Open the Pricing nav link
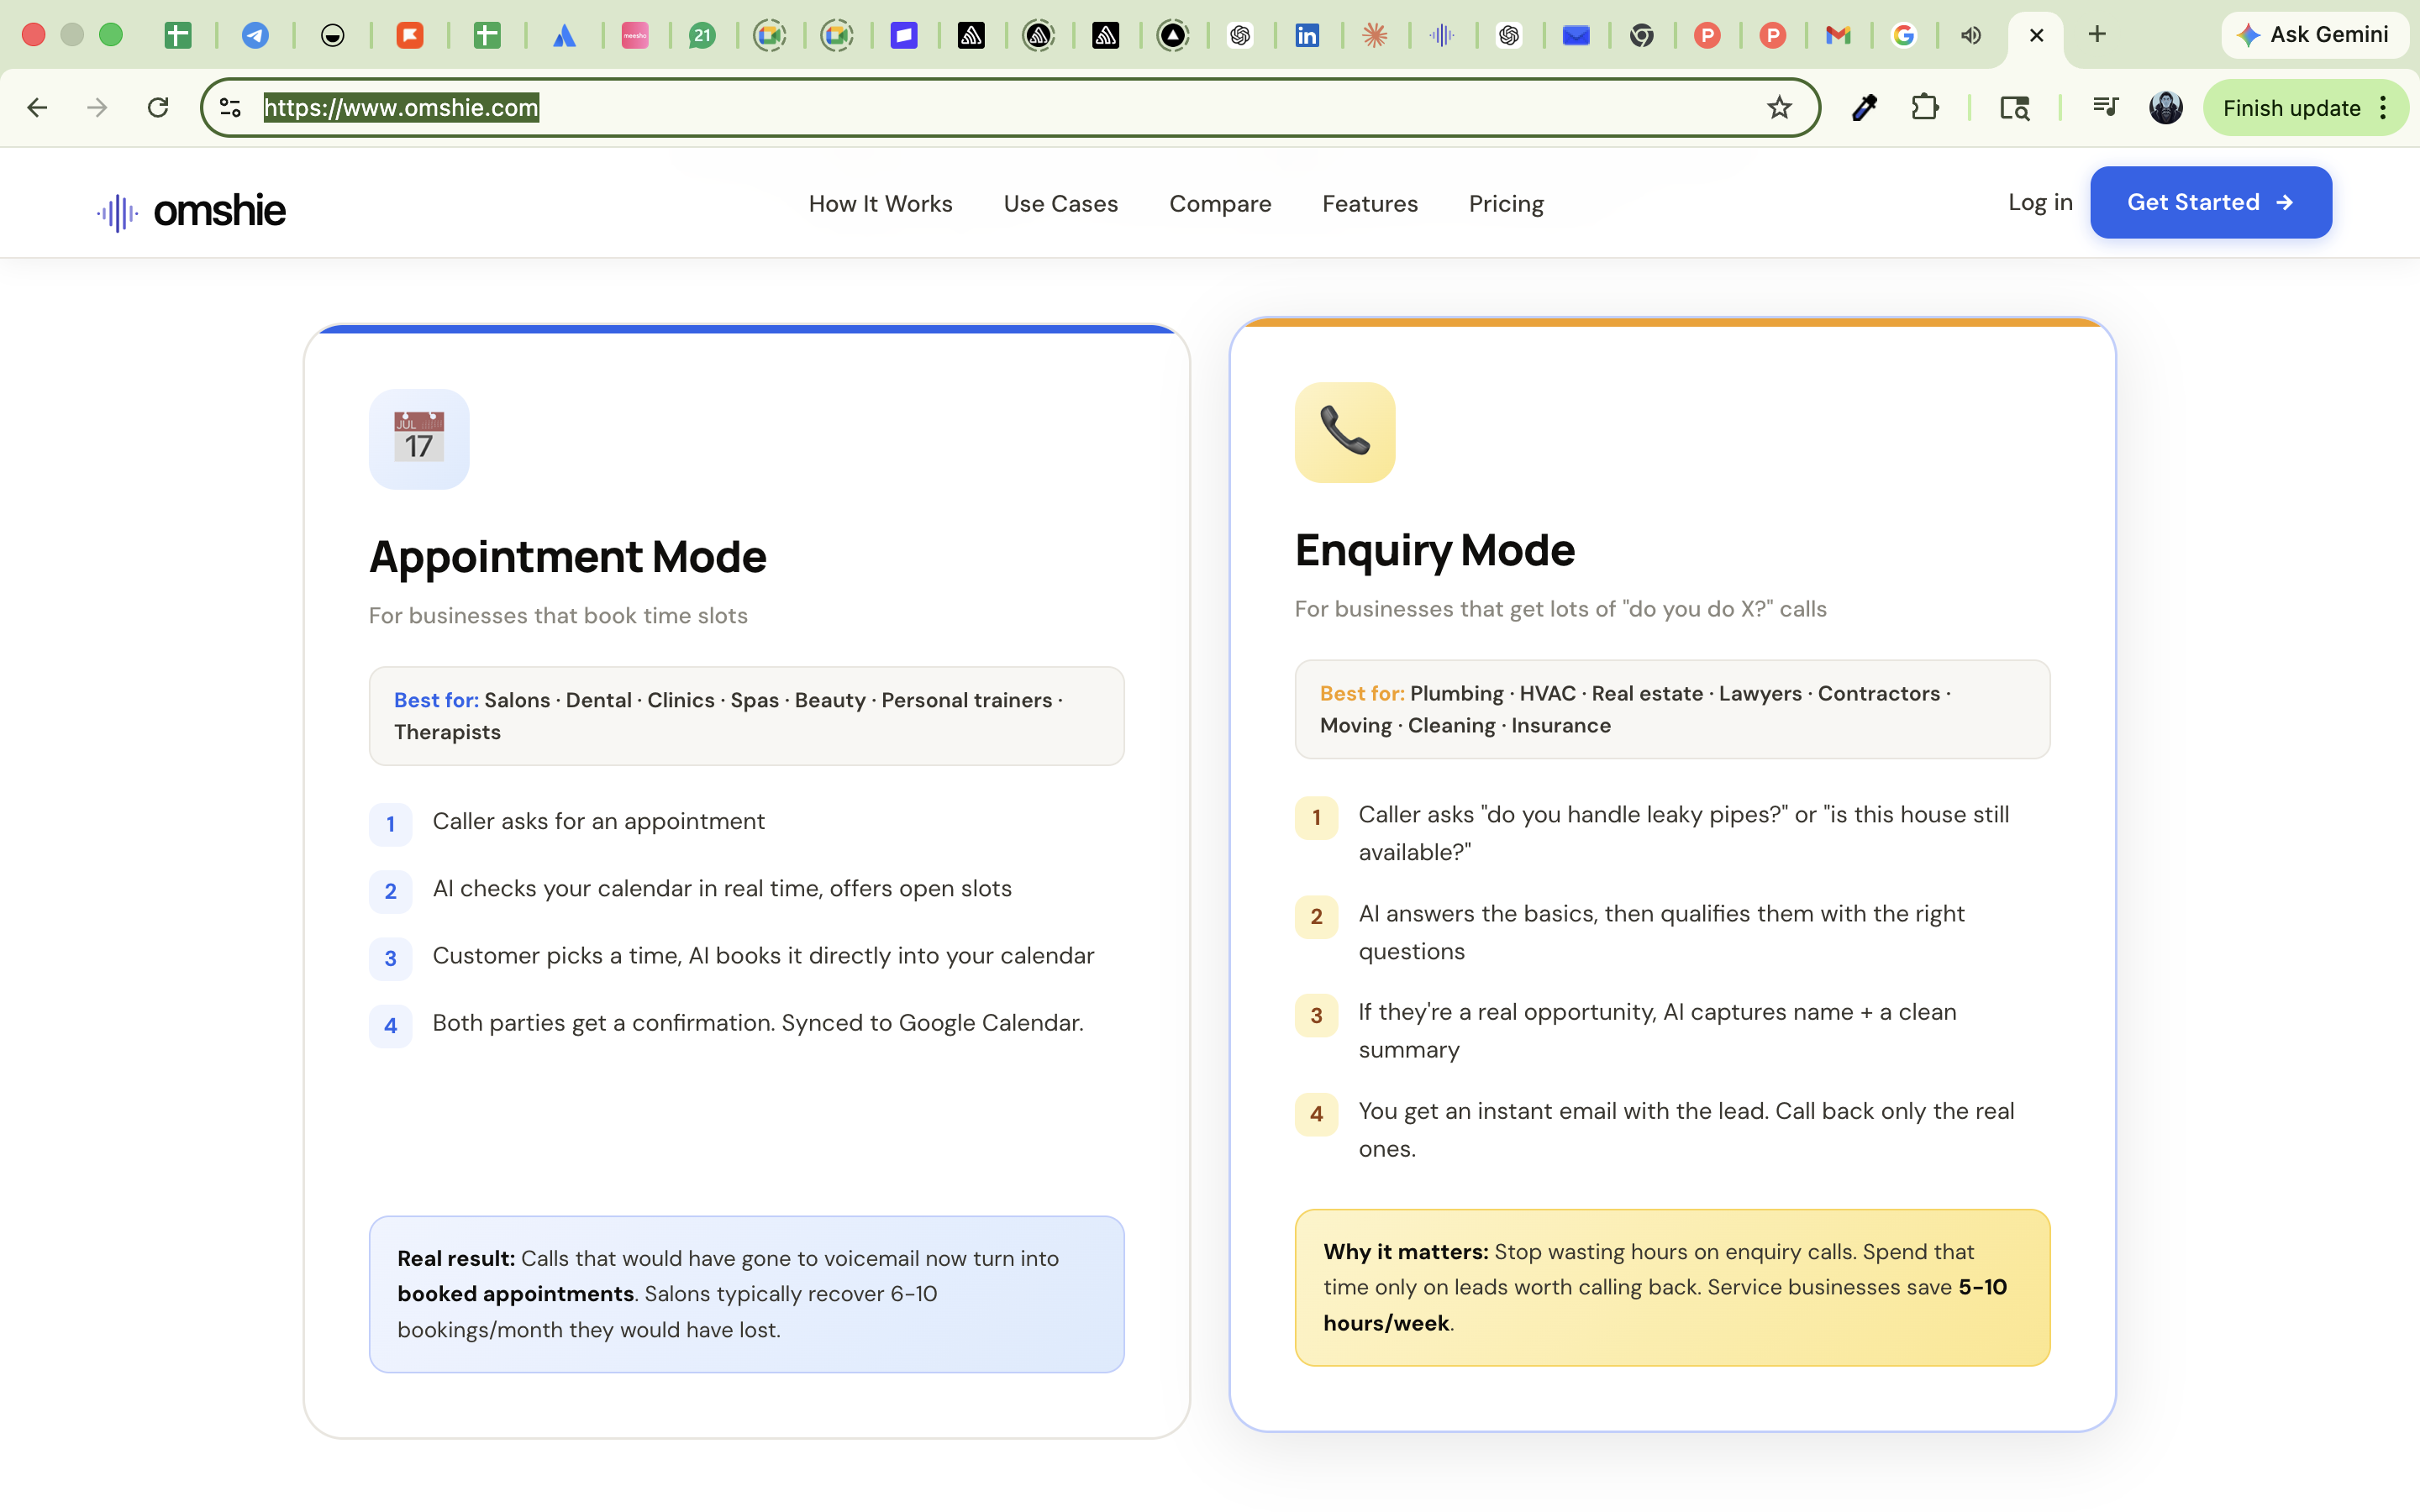This screenshot has width=2420, height=1512. (x=1506, y=204)
